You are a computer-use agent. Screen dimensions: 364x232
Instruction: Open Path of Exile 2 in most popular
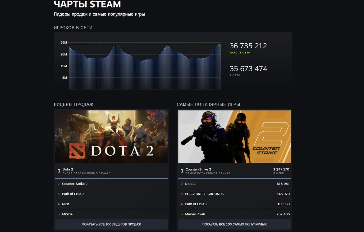coord(234,204)
